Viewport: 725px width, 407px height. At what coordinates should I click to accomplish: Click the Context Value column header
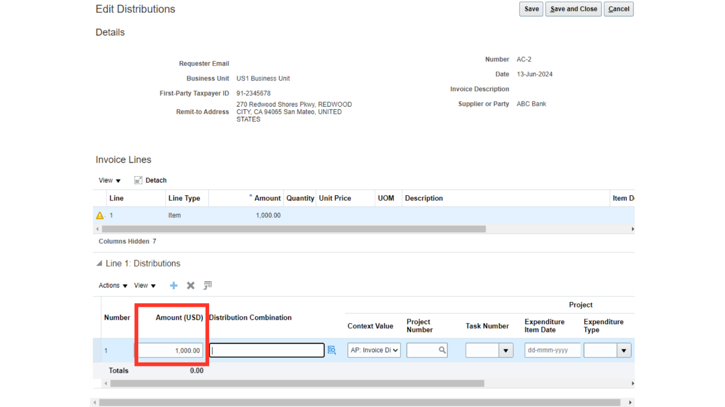tap(370, 326)
